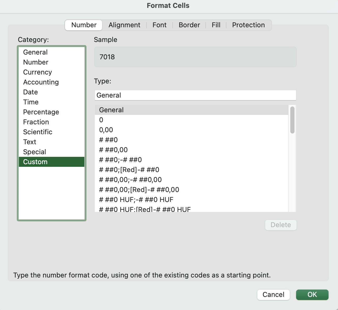The width and height of the screenshot is (338, 310).
Task: Select the 0,00 format code
Action: point(106,130)
